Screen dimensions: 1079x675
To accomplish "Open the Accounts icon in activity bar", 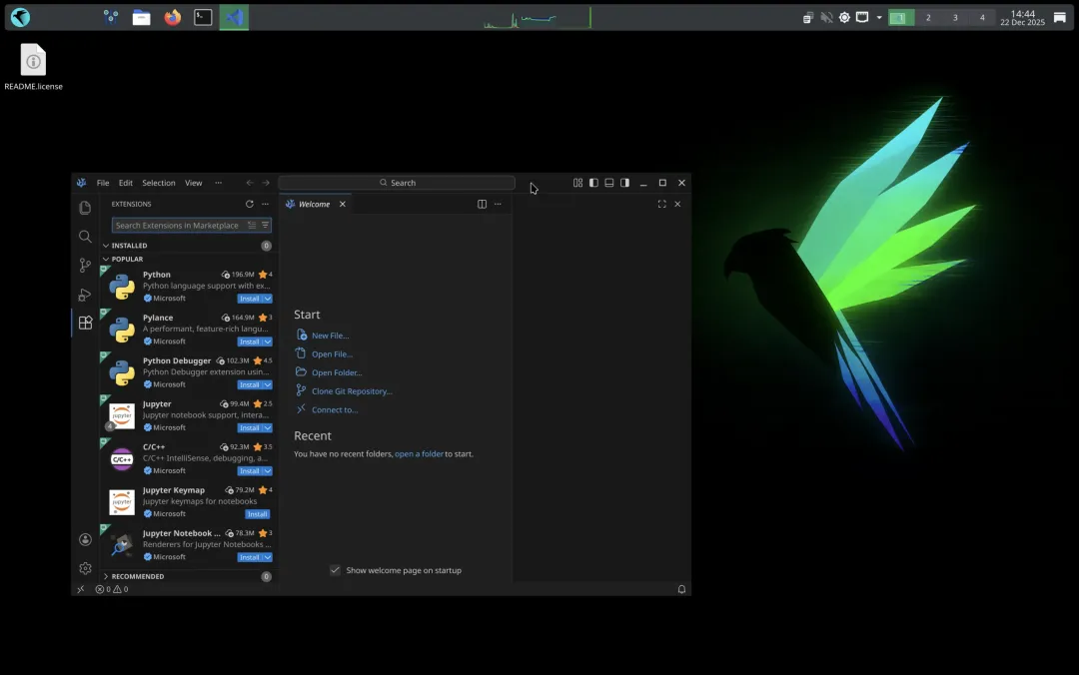I will pos(85,539).
